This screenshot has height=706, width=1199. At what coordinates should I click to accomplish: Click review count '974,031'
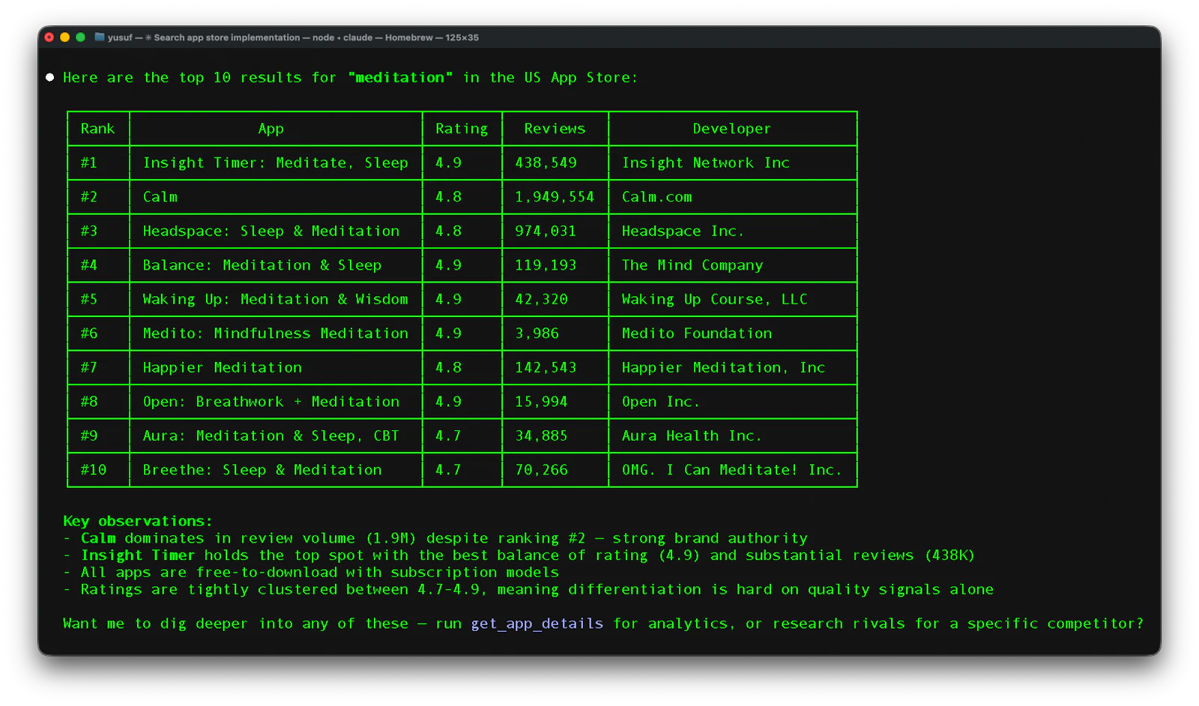546,231
